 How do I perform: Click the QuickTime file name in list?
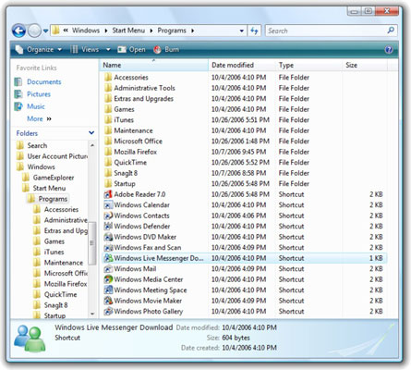pos(130,162)
